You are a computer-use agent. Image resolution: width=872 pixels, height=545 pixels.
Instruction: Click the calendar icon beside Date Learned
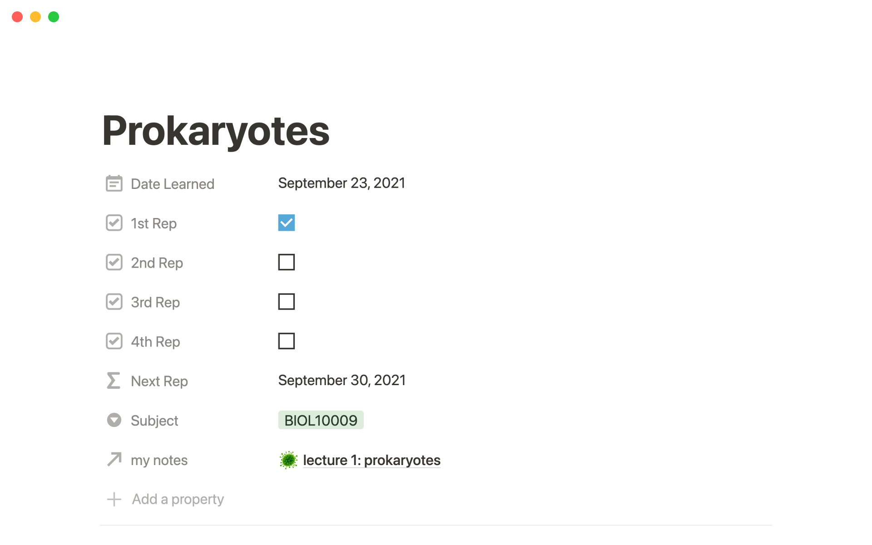[114, 183]
